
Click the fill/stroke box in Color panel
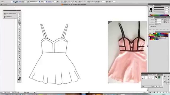pyautogui.click(x=151, y=9)
